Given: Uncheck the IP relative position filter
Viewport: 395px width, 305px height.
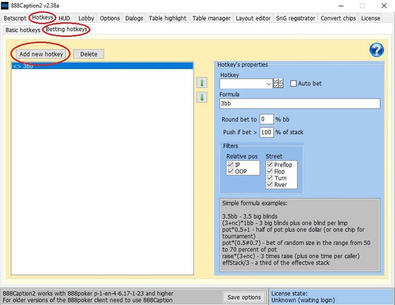Looking at the screenshot, I should [x=230, y=165].
